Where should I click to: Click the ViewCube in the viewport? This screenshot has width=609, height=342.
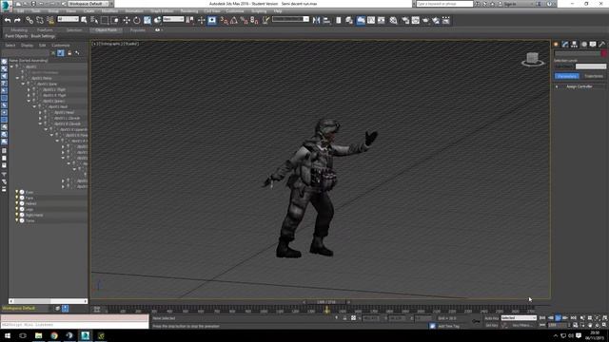(x=533, y=59)
